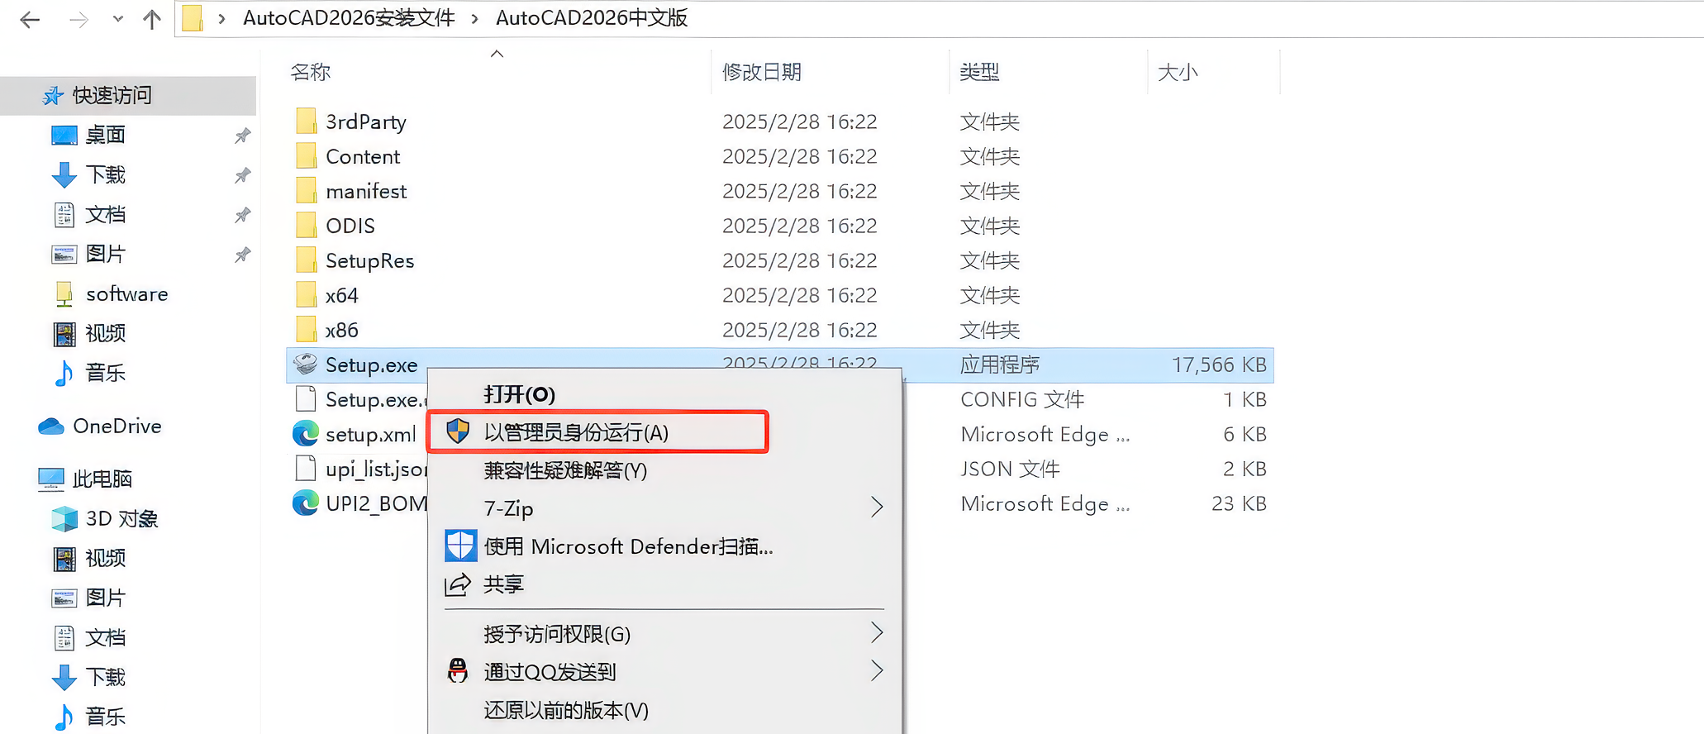This screenshot has width=1704, height=734.
Task: Open 音乐 under quick access
Action: (105, 373)
